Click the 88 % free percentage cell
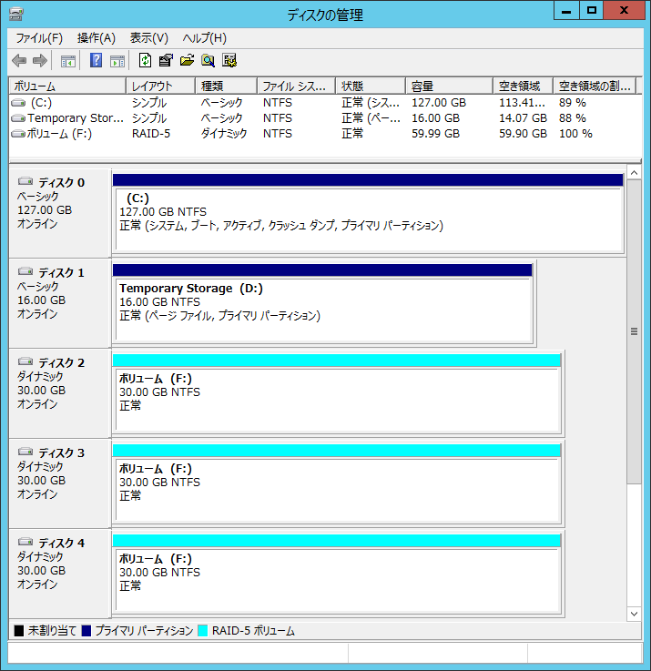651x671 pixels. [x=573, y=118]
